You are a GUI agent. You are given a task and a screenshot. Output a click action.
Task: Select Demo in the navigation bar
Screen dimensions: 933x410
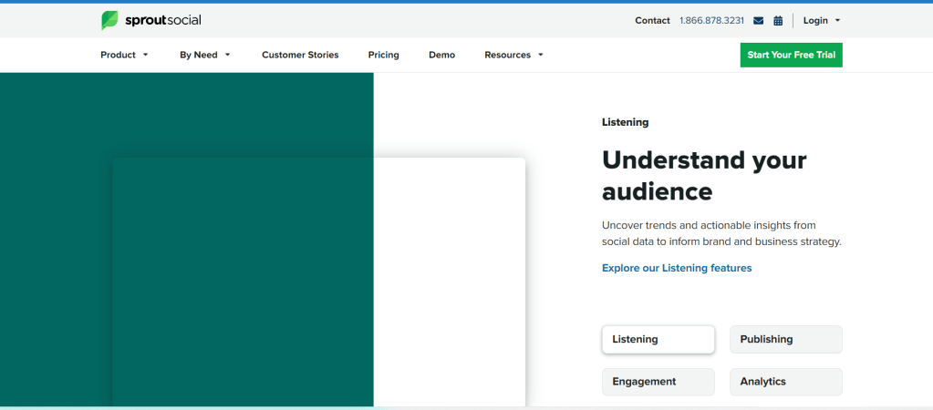pyautogui.click(x=441, y=55)
